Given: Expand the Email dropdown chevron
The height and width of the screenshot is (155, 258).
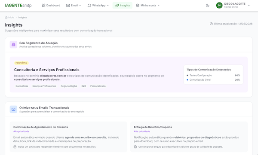Looking at the screenshot, I should (80, 6).
